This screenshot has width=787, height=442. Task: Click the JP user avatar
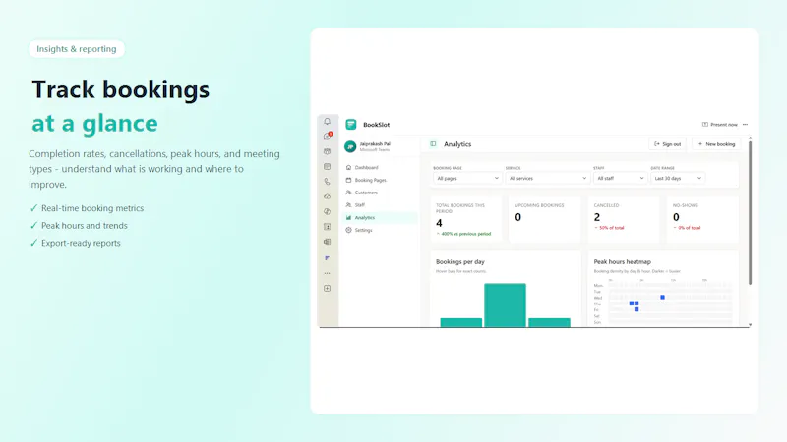pos(350,146)
